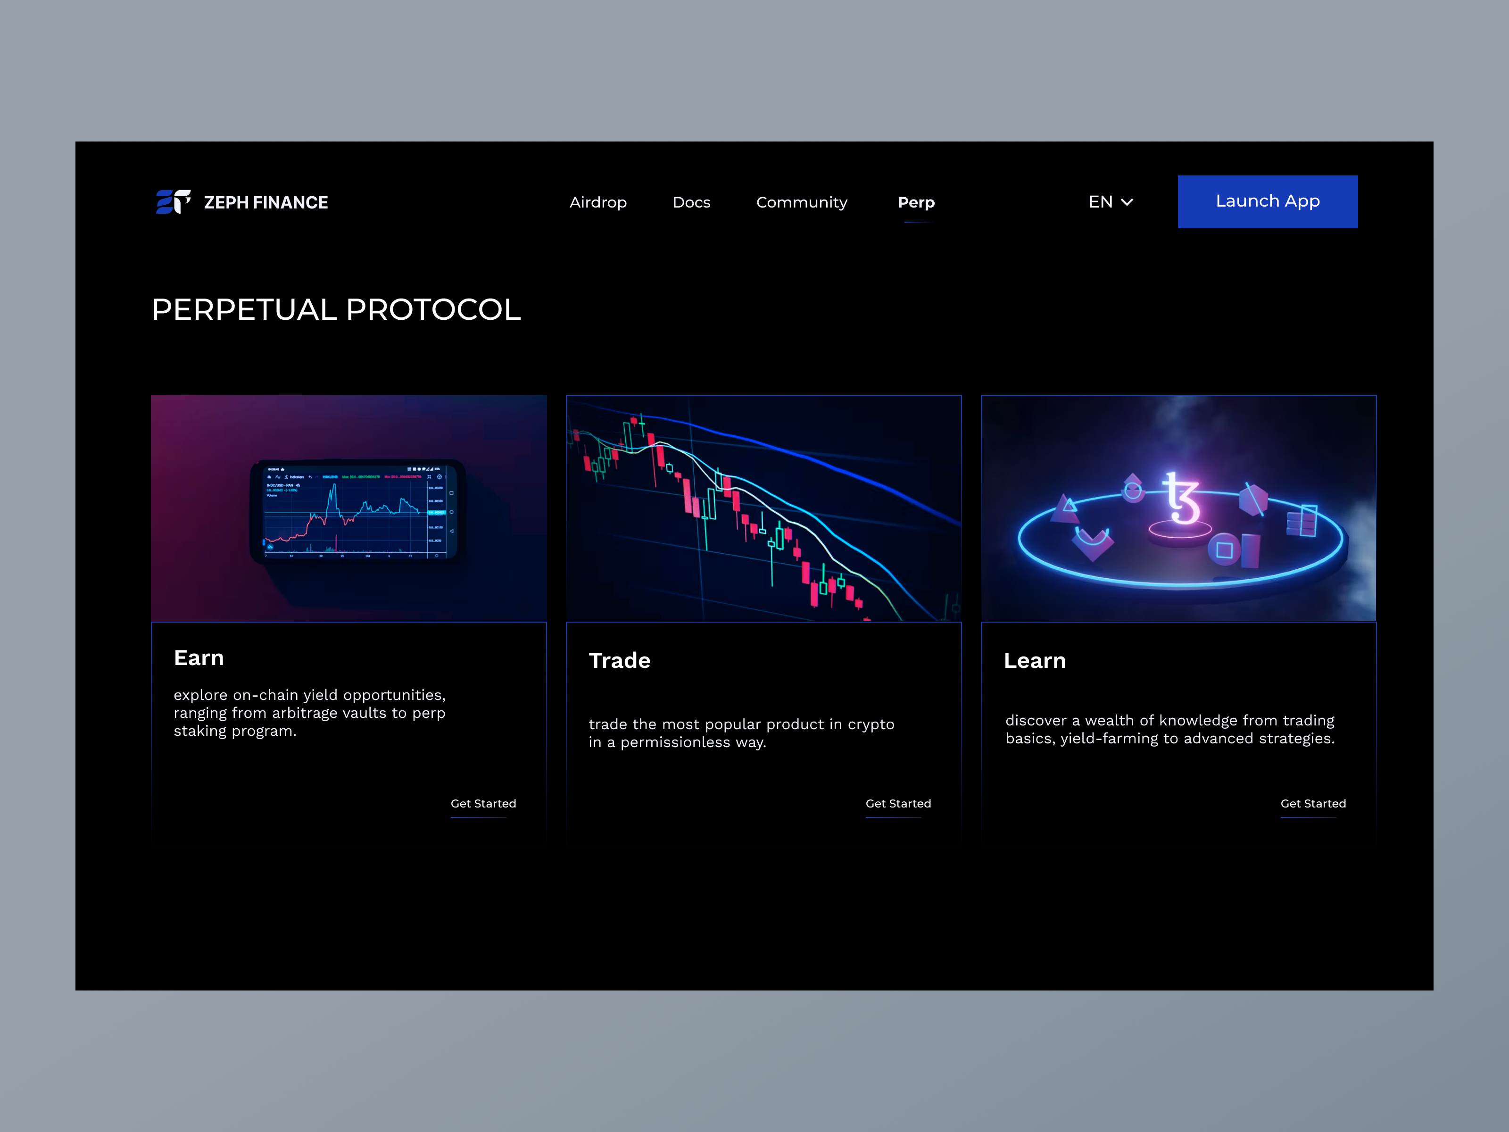Select the Earn card description text
Image resolution: width=1509 pixels, height=1132 pixels.
click(309, 713)
